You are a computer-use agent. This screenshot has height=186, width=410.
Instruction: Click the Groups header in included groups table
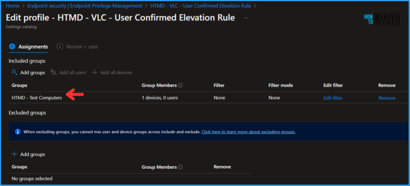pos(19,85)
